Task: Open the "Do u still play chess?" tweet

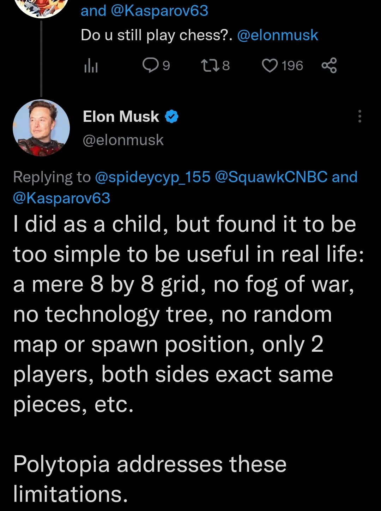Action: coord(157,35)
